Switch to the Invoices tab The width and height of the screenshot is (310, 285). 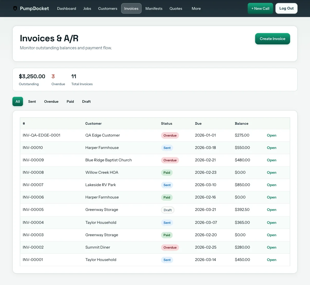[131, 9]
